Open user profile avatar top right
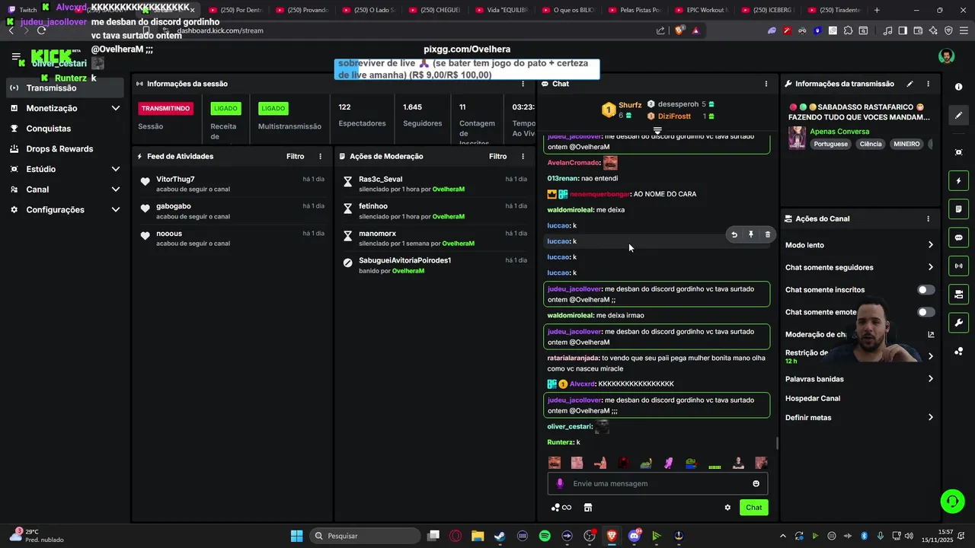975x548 pixels. [946, 56]
